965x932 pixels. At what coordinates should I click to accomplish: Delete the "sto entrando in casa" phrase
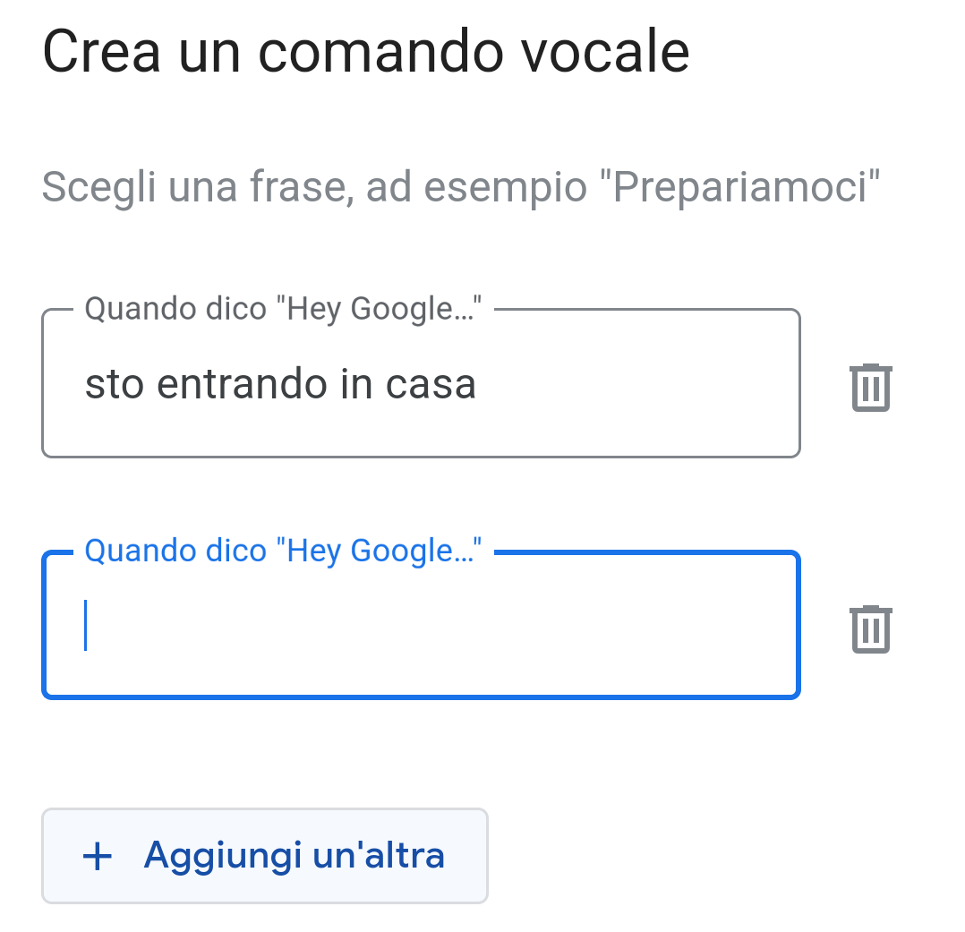[x=870, y=387]
